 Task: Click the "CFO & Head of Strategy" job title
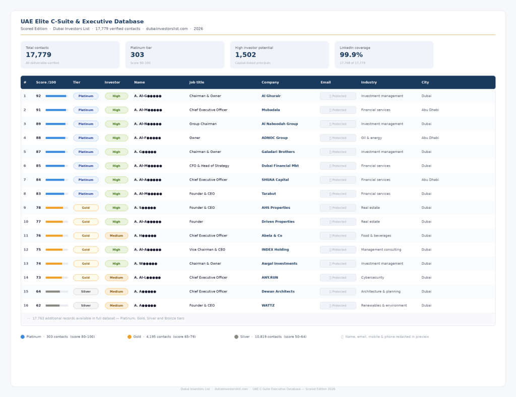pos(209,166)
